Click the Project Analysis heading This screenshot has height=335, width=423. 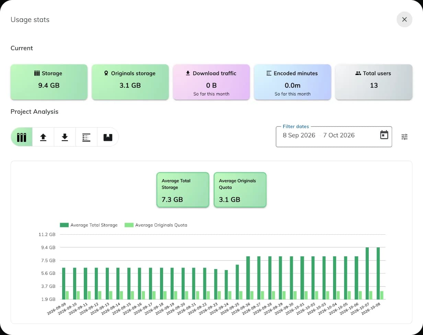[x=34, y=112]
